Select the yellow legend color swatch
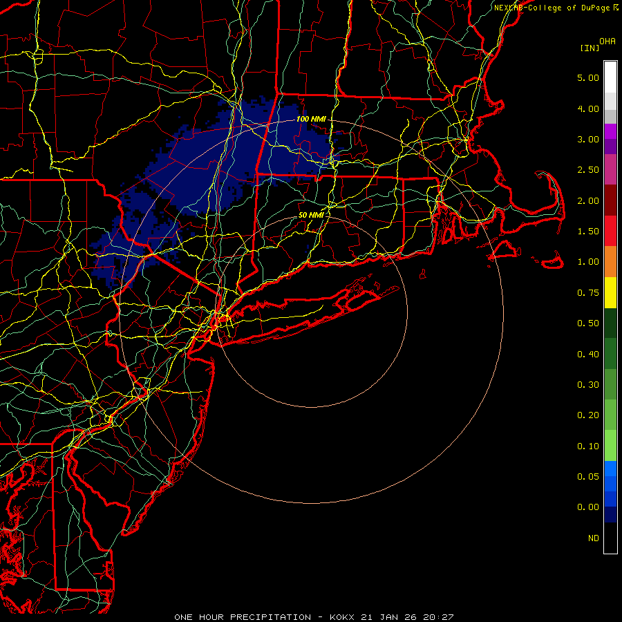622x622 pixels. [610, 293]
